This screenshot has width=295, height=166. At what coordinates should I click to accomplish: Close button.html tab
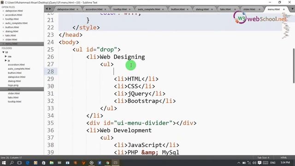pos(188,9)
